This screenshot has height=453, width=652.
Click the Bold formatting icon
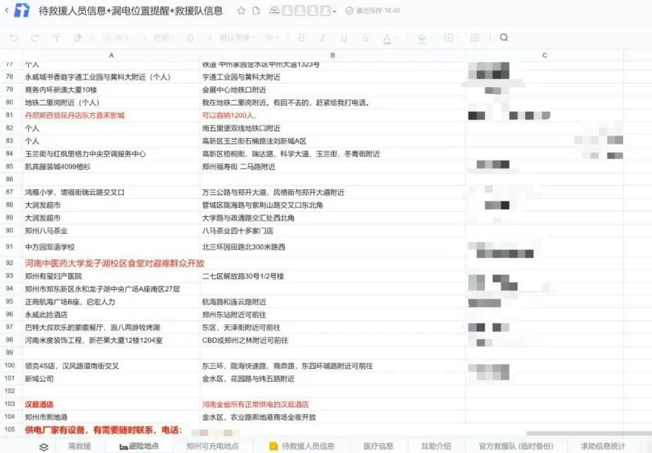click(301, 37)
